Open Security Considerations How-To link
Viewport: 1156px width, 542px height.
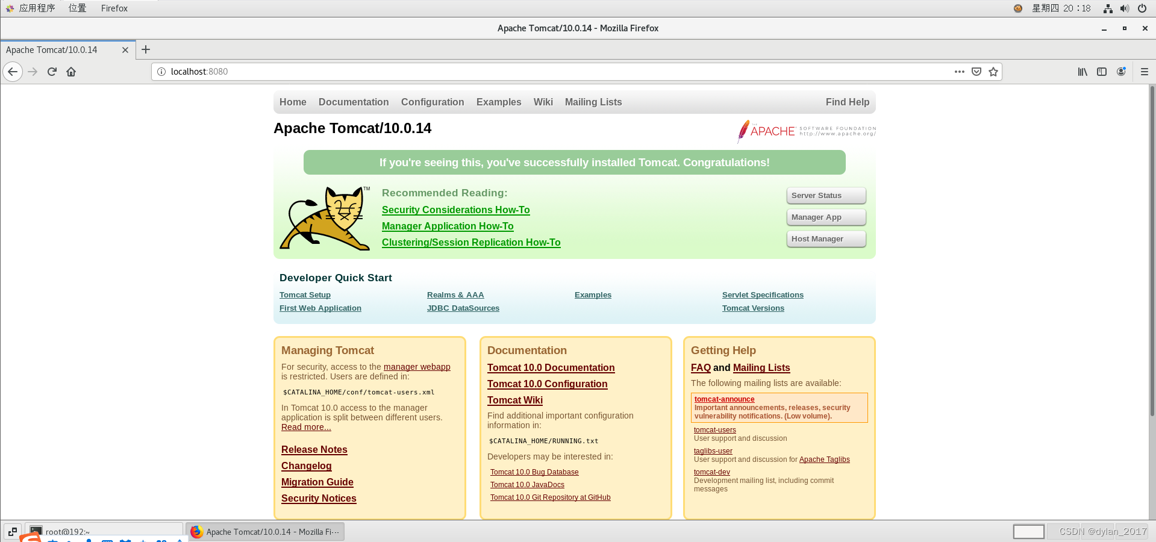456,210
